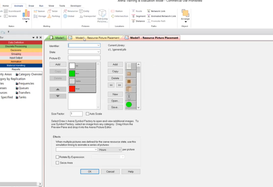Select the Animated Network Link tool

point(162,16)
